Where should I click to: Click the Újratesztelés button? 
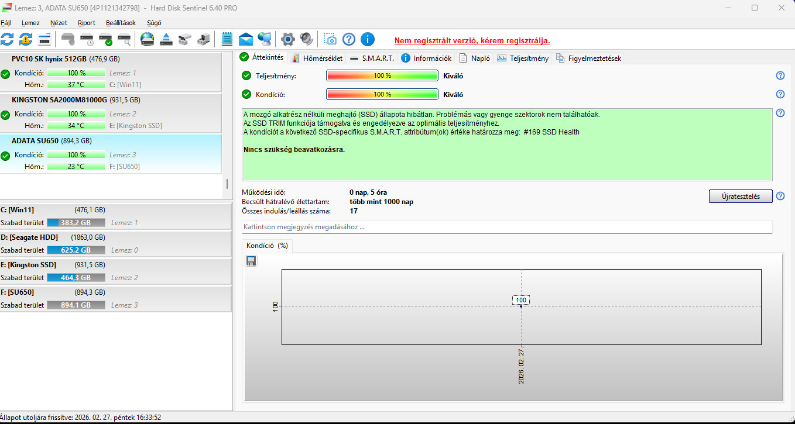click(x=741, y=196)
